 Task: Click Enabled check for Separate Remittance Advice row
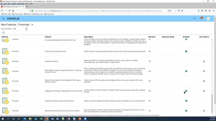186,101
